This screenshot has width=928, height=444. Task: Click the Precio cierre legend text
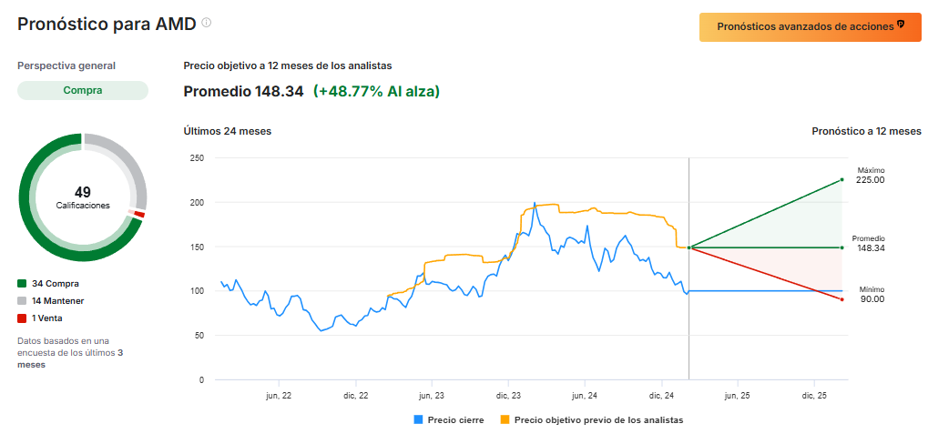[455, 419]
